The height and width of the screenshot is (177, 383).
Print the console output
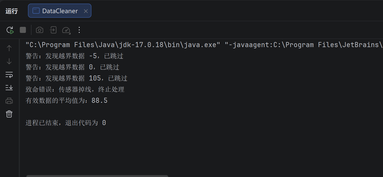tap(9, 101)
